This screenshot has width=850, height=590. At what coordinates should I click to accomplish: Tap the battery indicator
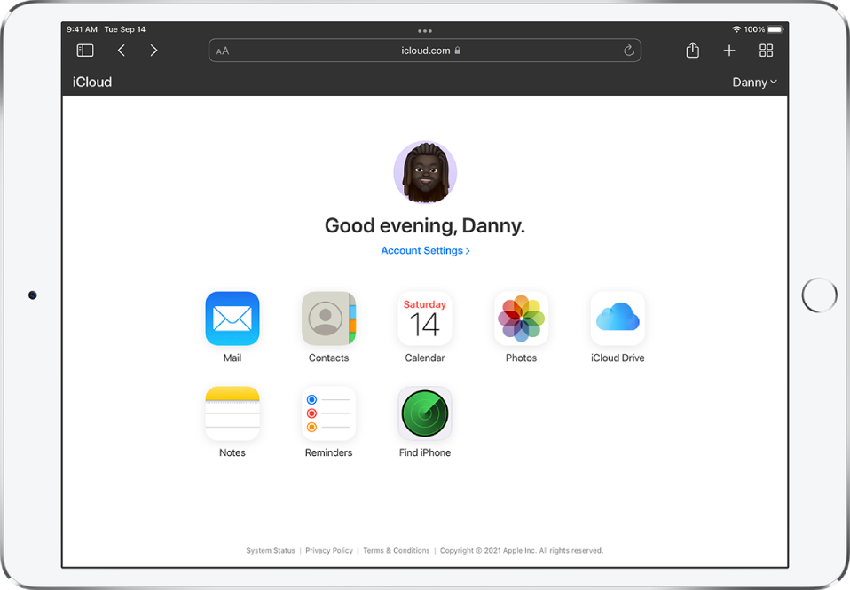[x=775, y=29]
